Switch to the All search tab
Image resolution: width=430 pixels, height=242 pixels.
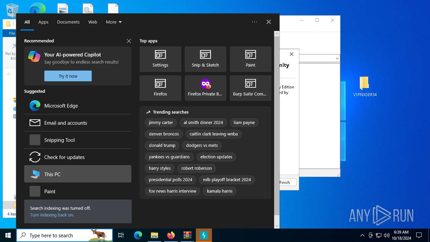27,22
